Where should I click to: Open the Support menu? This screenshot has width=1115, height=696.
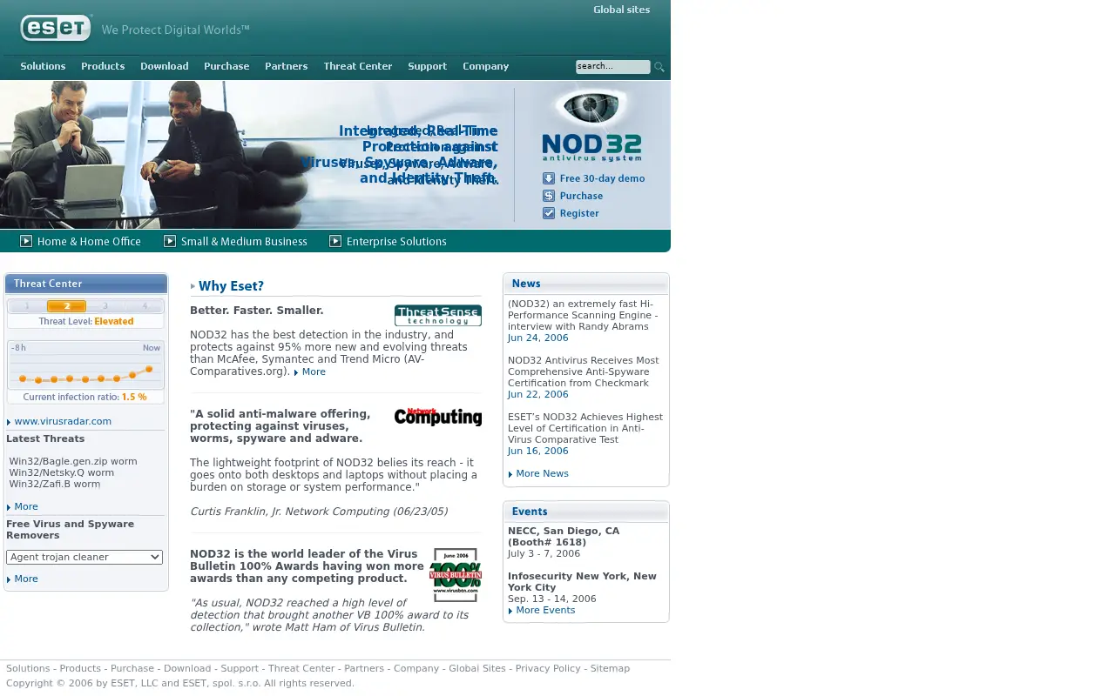[428, 66]
